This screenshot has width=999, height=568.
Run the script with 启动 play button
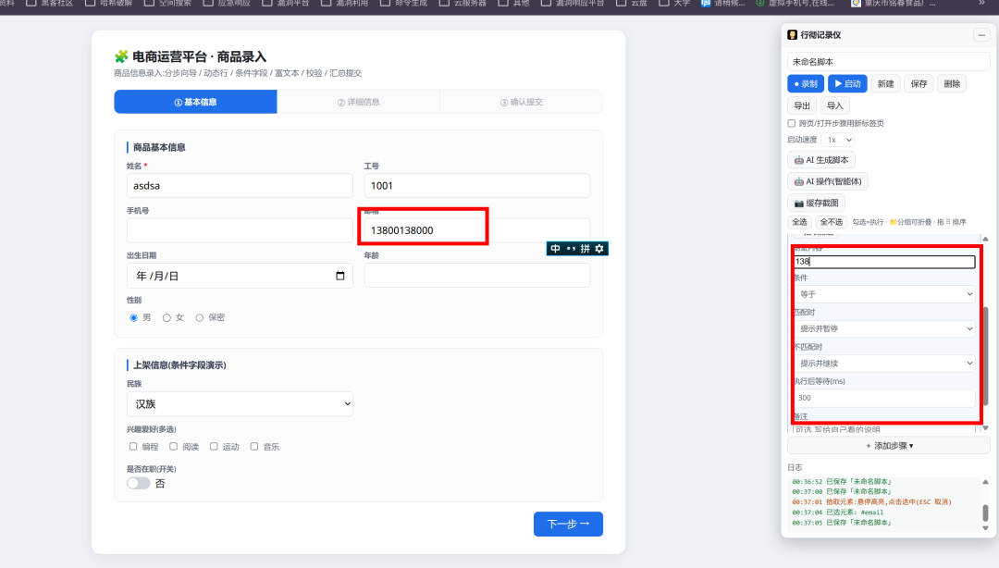(x=847, y=83)
